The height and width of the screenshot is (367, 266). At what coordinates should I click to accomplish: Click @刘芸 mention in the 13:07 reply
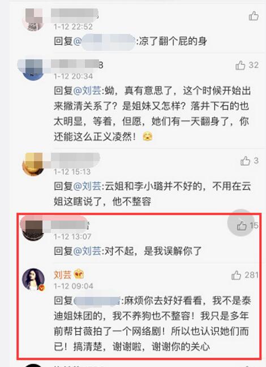tap(87, 251)
